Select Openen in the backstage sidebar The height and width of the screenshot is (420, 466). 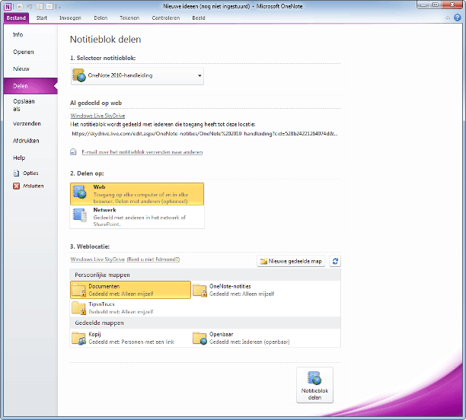(x=23, y=52)
